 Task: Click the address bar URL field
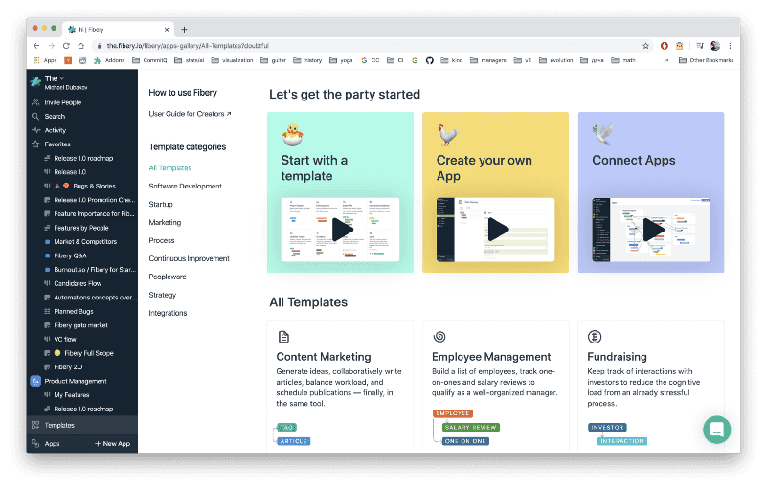[372, 46]
